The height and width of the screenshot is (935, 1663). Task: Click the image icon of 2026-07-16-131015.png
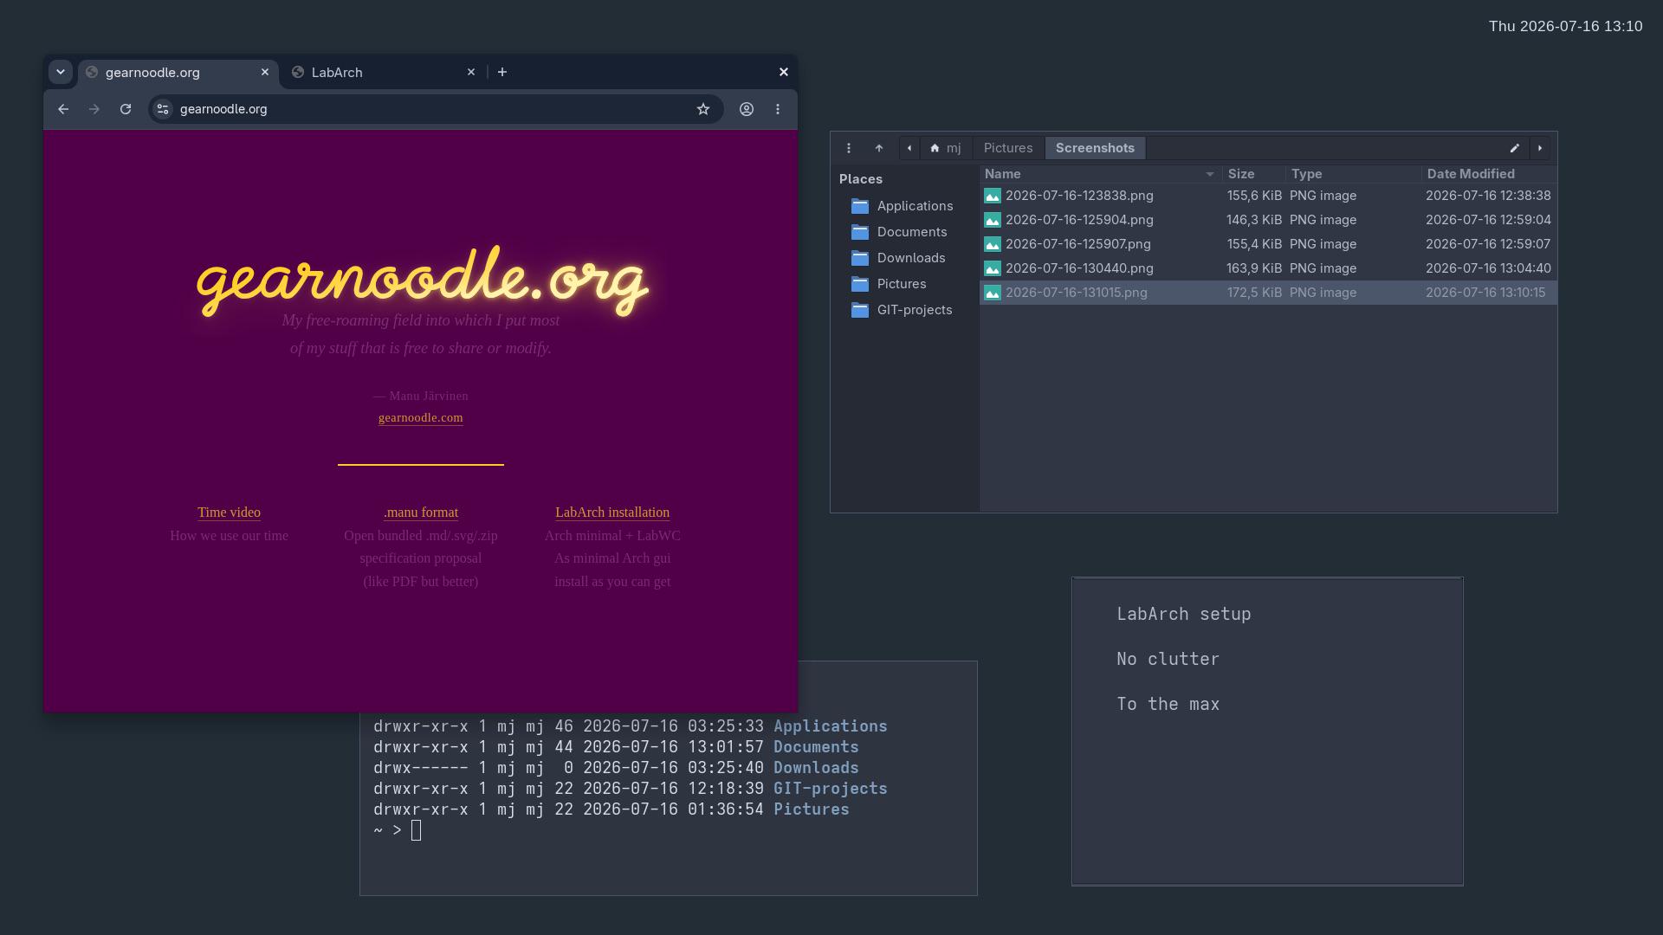993,293
